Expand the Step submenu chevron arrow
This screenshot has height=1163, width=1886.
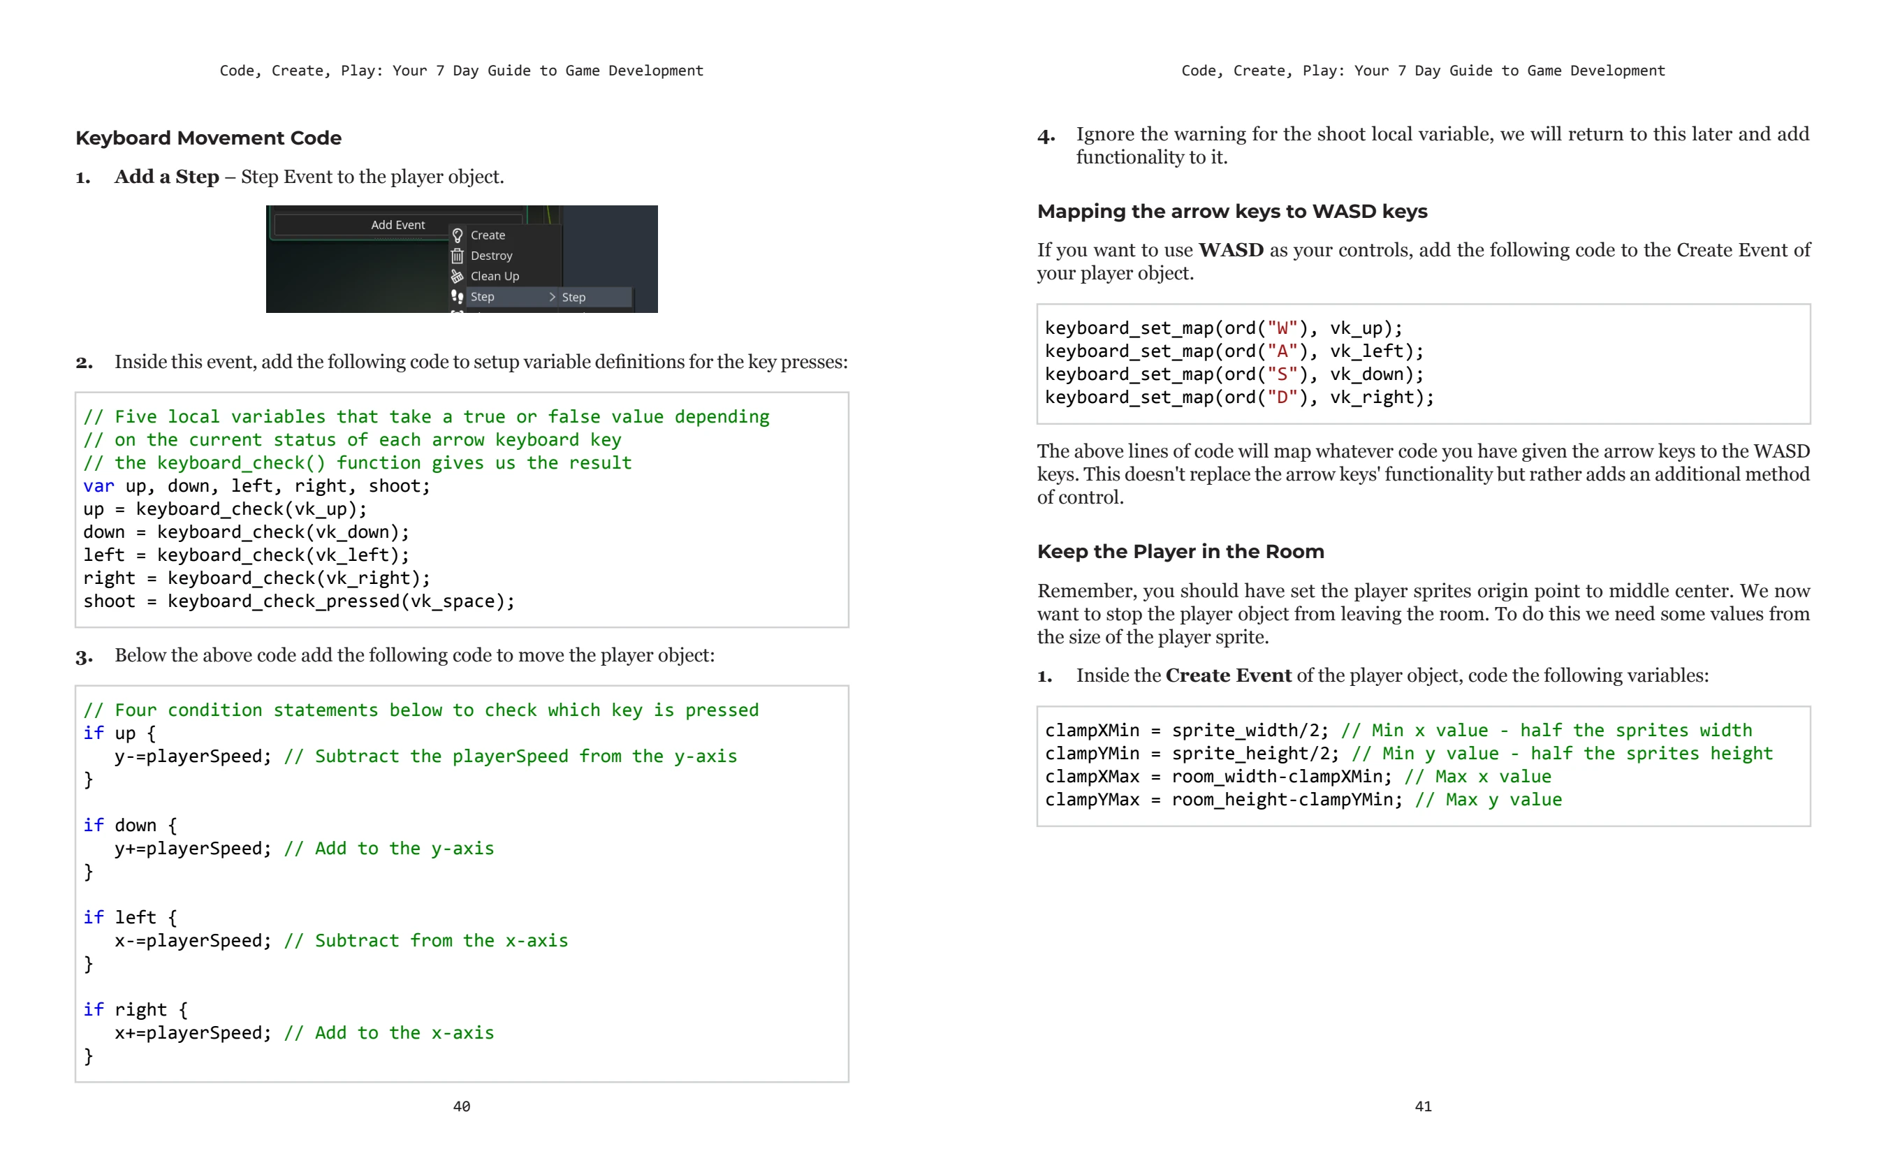(553, 297)
